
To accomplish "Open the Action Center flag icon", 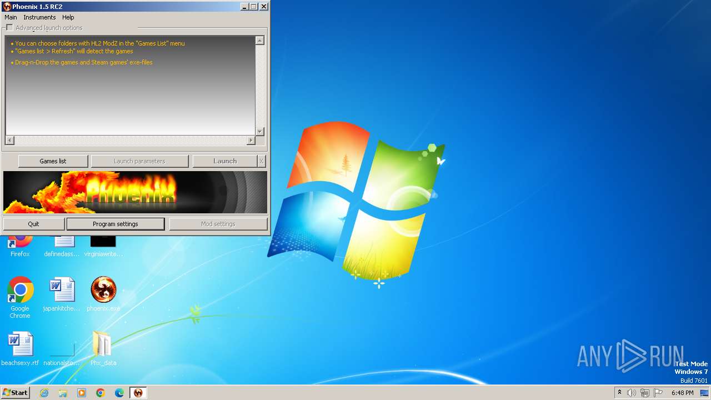I will pos(658,393).
